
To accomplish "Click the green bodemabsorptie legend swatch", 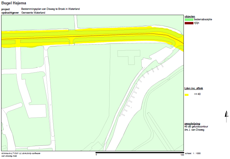I will [x=189, y=20].
